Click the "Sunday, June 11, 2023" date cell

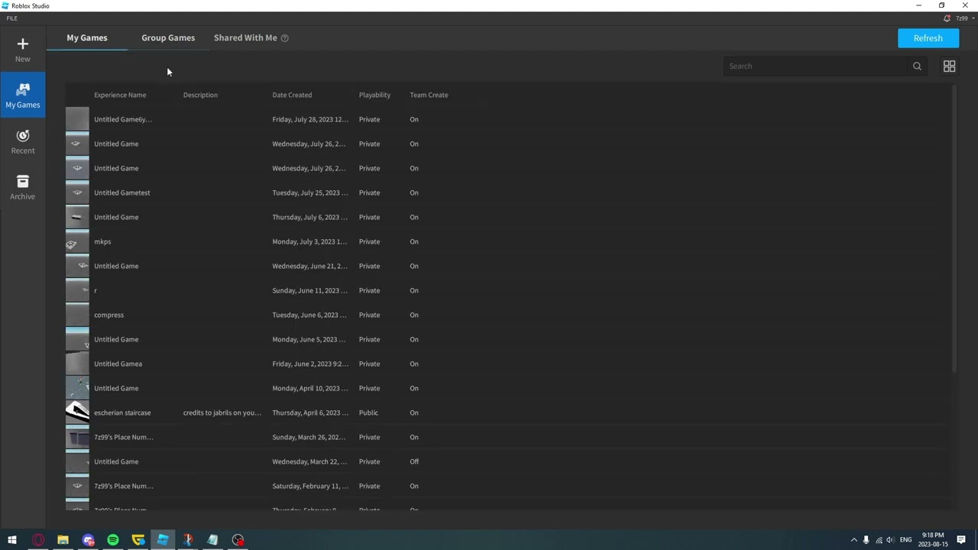310,291
